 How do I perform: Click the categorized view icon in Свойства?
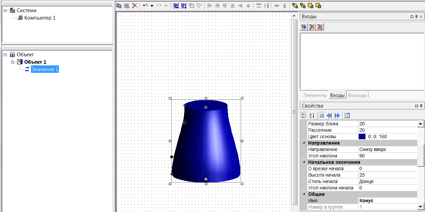(x=304, y=116)
